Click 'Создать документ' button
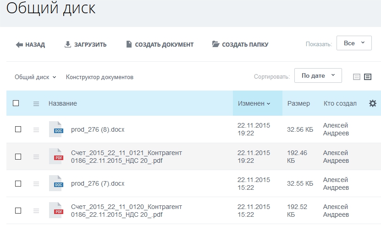 click(160, 45)
